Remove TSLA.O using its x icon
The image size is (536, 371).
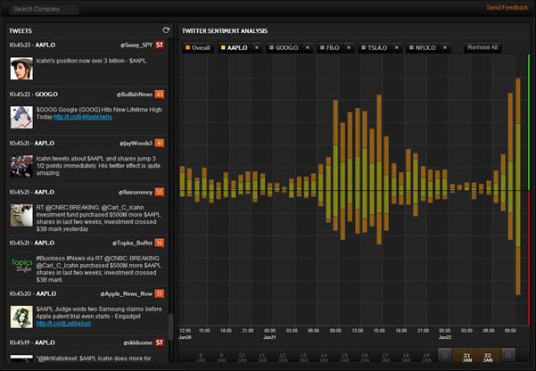tap(398, 47)
